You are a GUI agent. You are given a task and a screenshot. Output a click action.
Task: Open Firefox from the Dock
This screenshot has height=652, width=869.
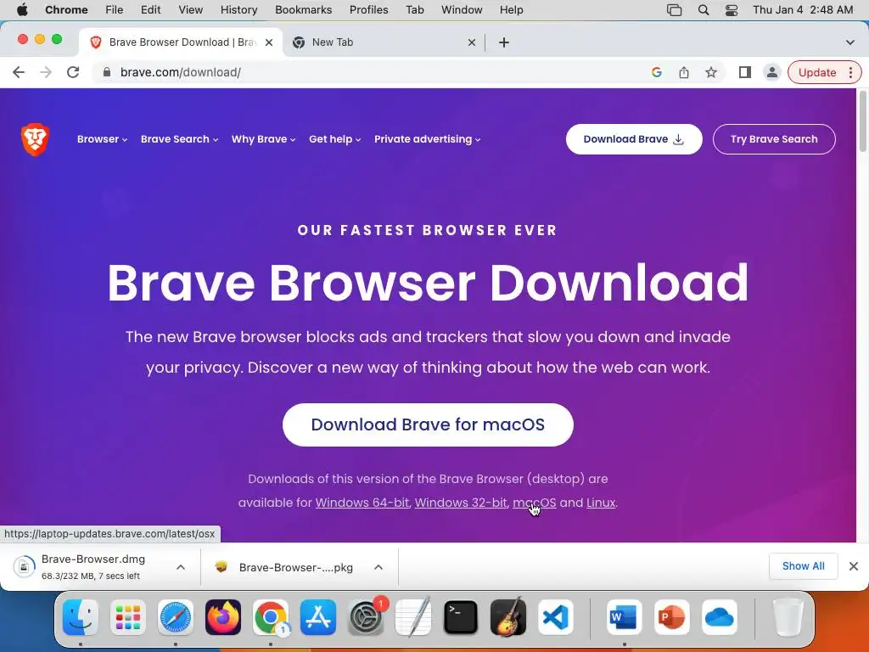(x=223, y=617)
